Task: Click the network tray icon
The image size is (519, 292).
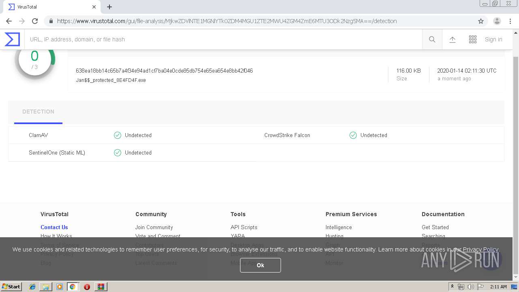Action: click(x=461, y=287)
